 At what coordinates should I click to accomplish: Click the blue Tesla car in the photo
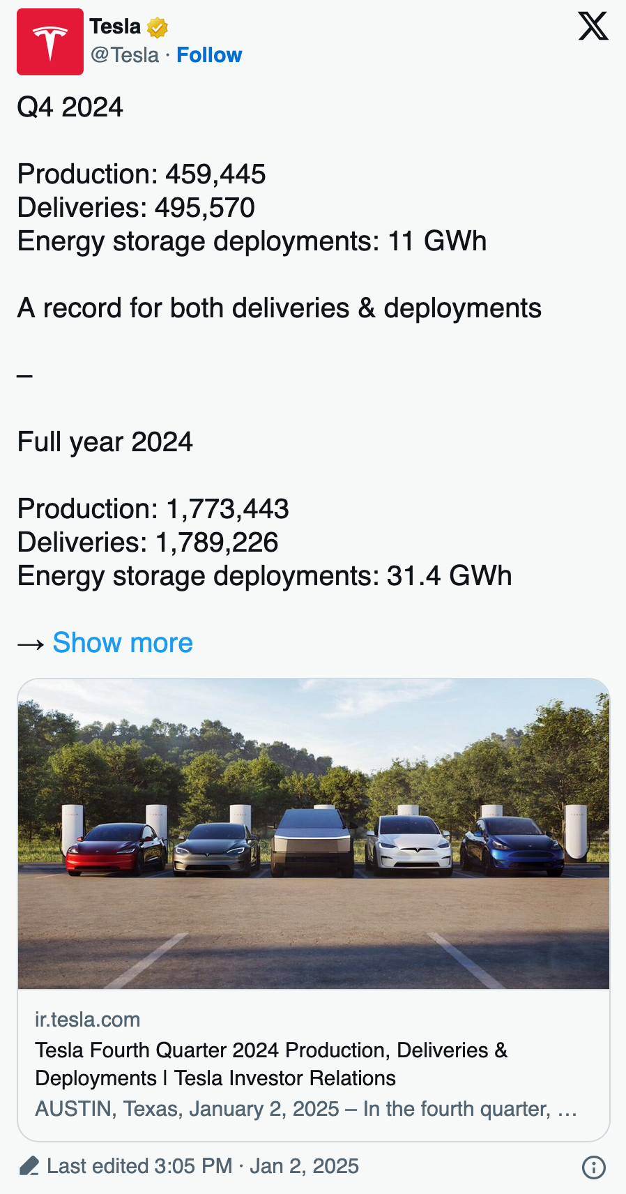click(512, 845)
